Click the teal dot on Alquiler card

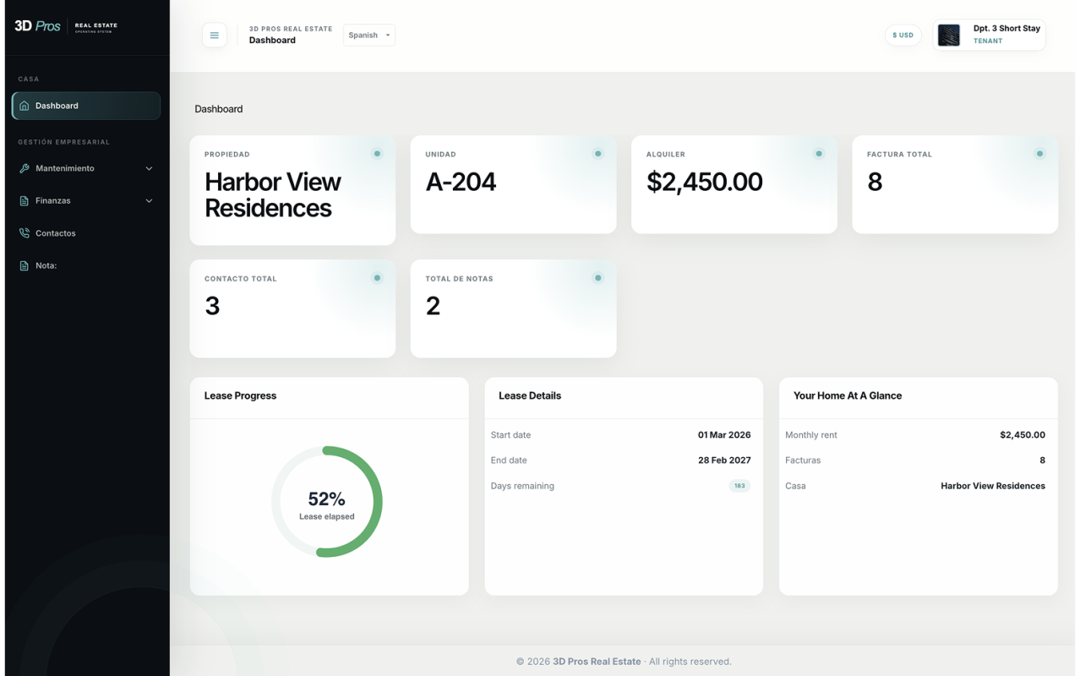(818, 154)
